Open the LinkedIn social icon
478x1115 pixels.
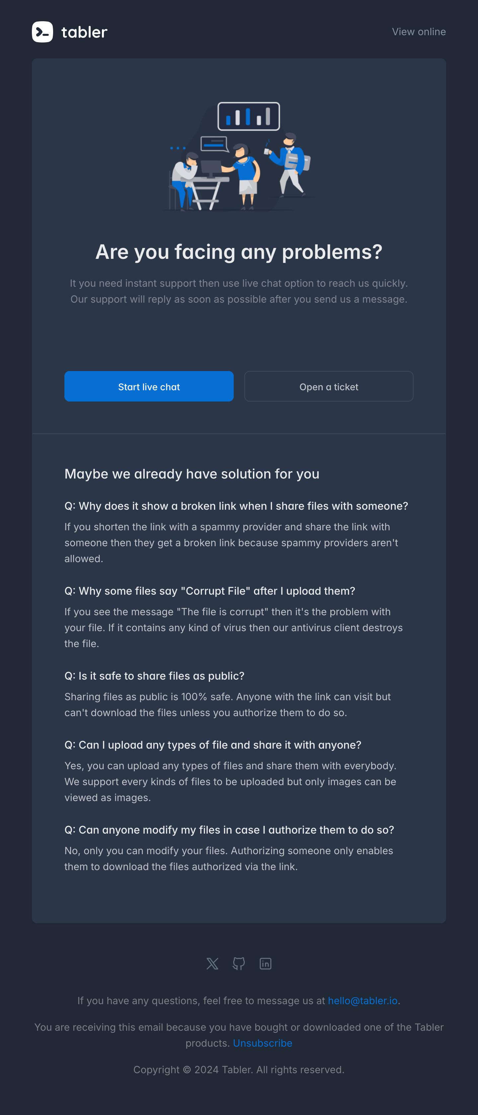[x=266, y=963]
